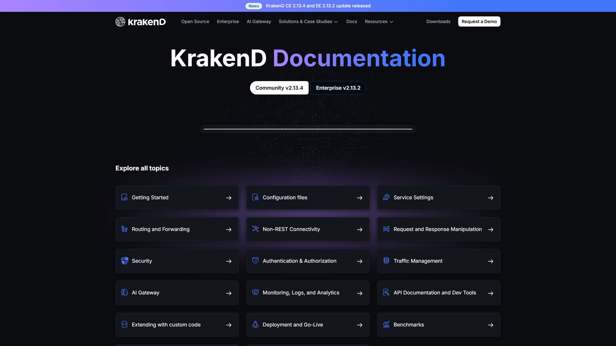616x346 pixels.
Task: Click the arrow on Extending with custom code card
Action: [x=229, y=325]
